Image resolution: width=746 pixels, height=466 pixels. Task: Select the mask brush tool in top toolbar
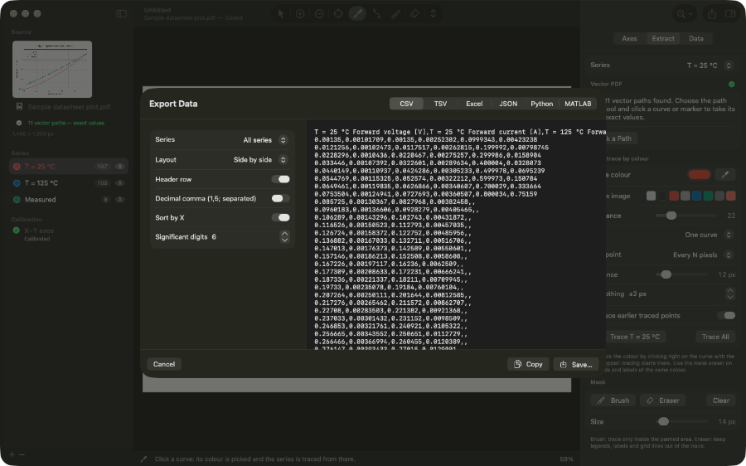(396, 14)
